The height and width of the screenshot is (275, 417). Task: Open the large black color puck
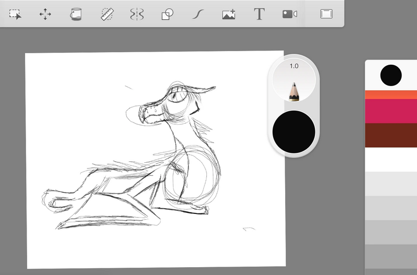(293, 131)
